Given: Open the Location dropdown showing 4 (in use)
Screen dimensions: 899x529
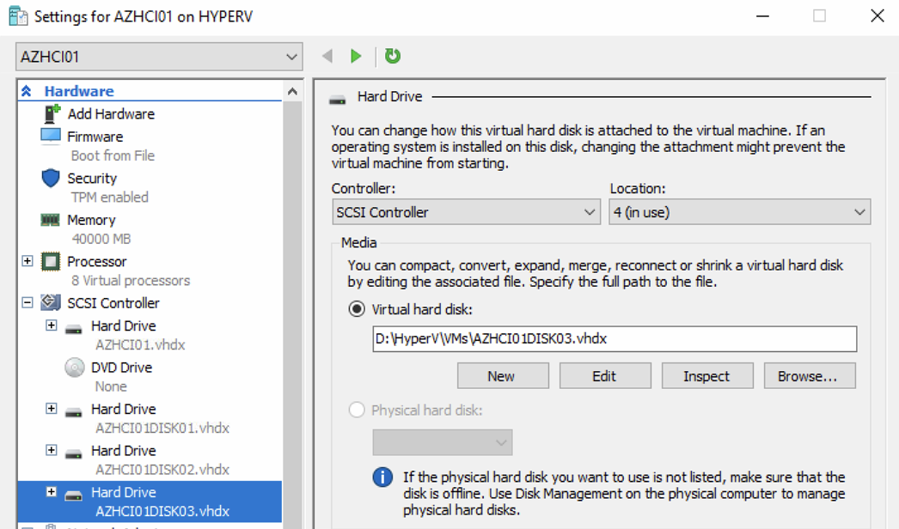Looking at the screenshot, I should point(739,212).
